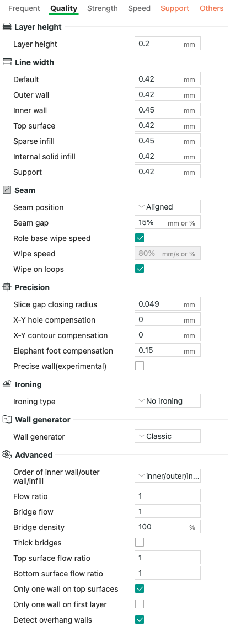Click the Precision crosshair icon
This screenshot has height=642, width=230.
[x=7, y=287]
